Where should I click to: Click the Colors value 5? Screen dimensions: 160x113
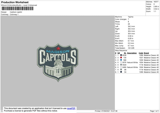pos(154,4)
